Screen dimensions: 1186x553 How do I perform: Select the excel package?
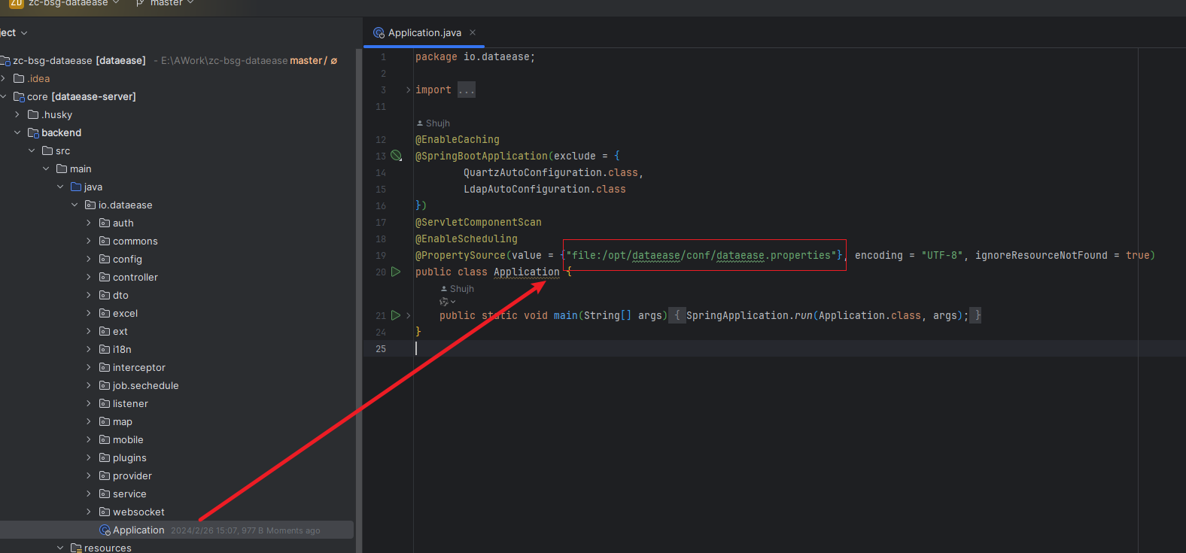(125, 313)
